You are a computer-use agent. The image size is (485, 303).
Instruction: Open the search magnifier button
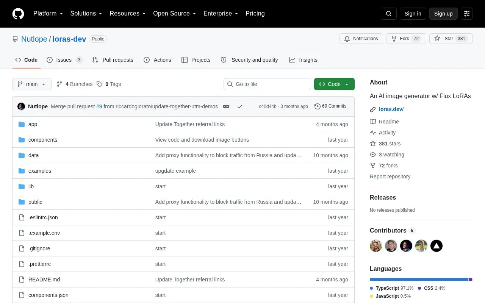389,14
